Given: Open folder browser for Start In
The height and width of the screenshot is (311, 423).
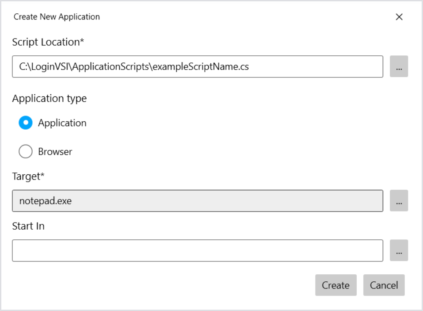Looking at the screenshot, I should pos(399,250).
